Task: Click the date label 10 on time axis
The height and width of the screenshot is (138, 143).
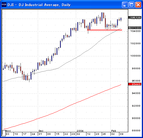Action: coord(16,134)
